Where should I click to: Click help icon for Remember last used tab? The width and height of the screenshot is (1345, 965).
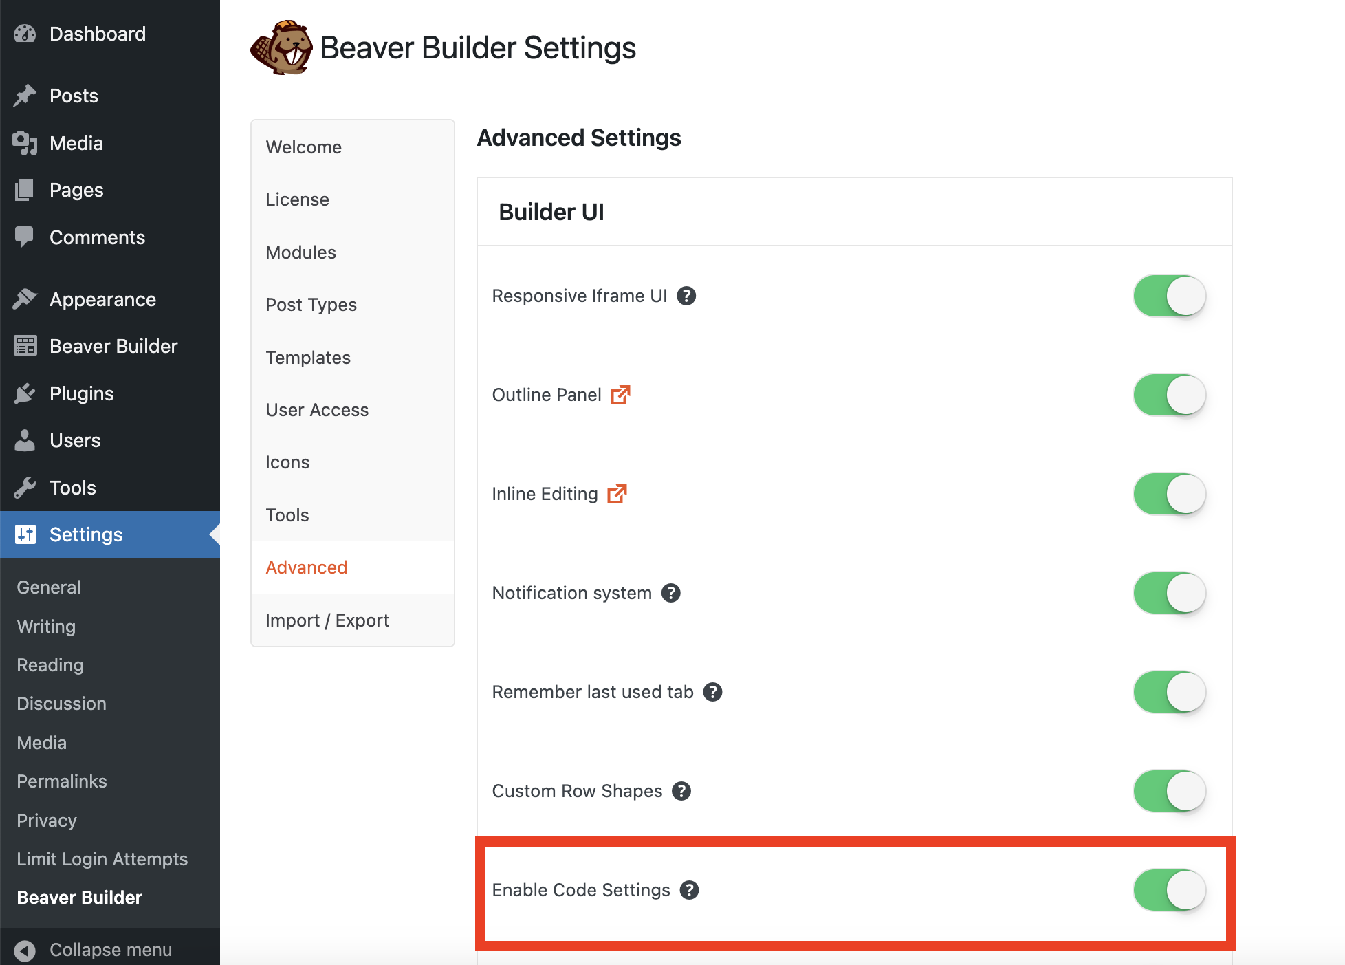click(x=712, y=692)
